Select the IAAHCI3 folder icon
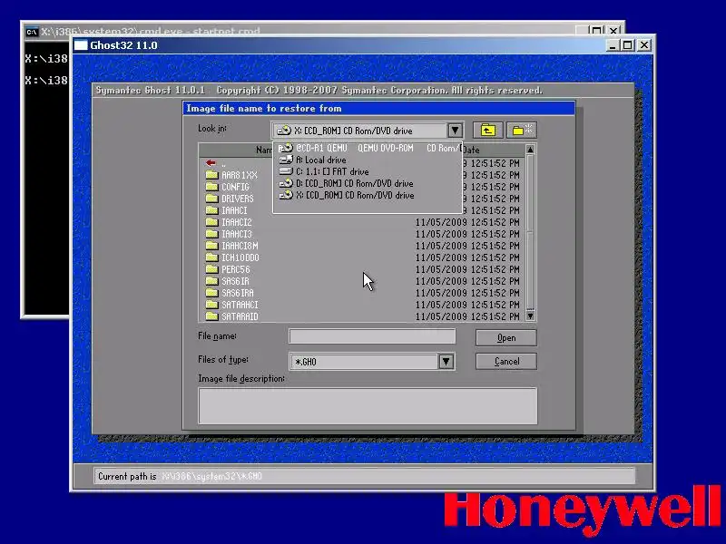 tap(211, 234)
